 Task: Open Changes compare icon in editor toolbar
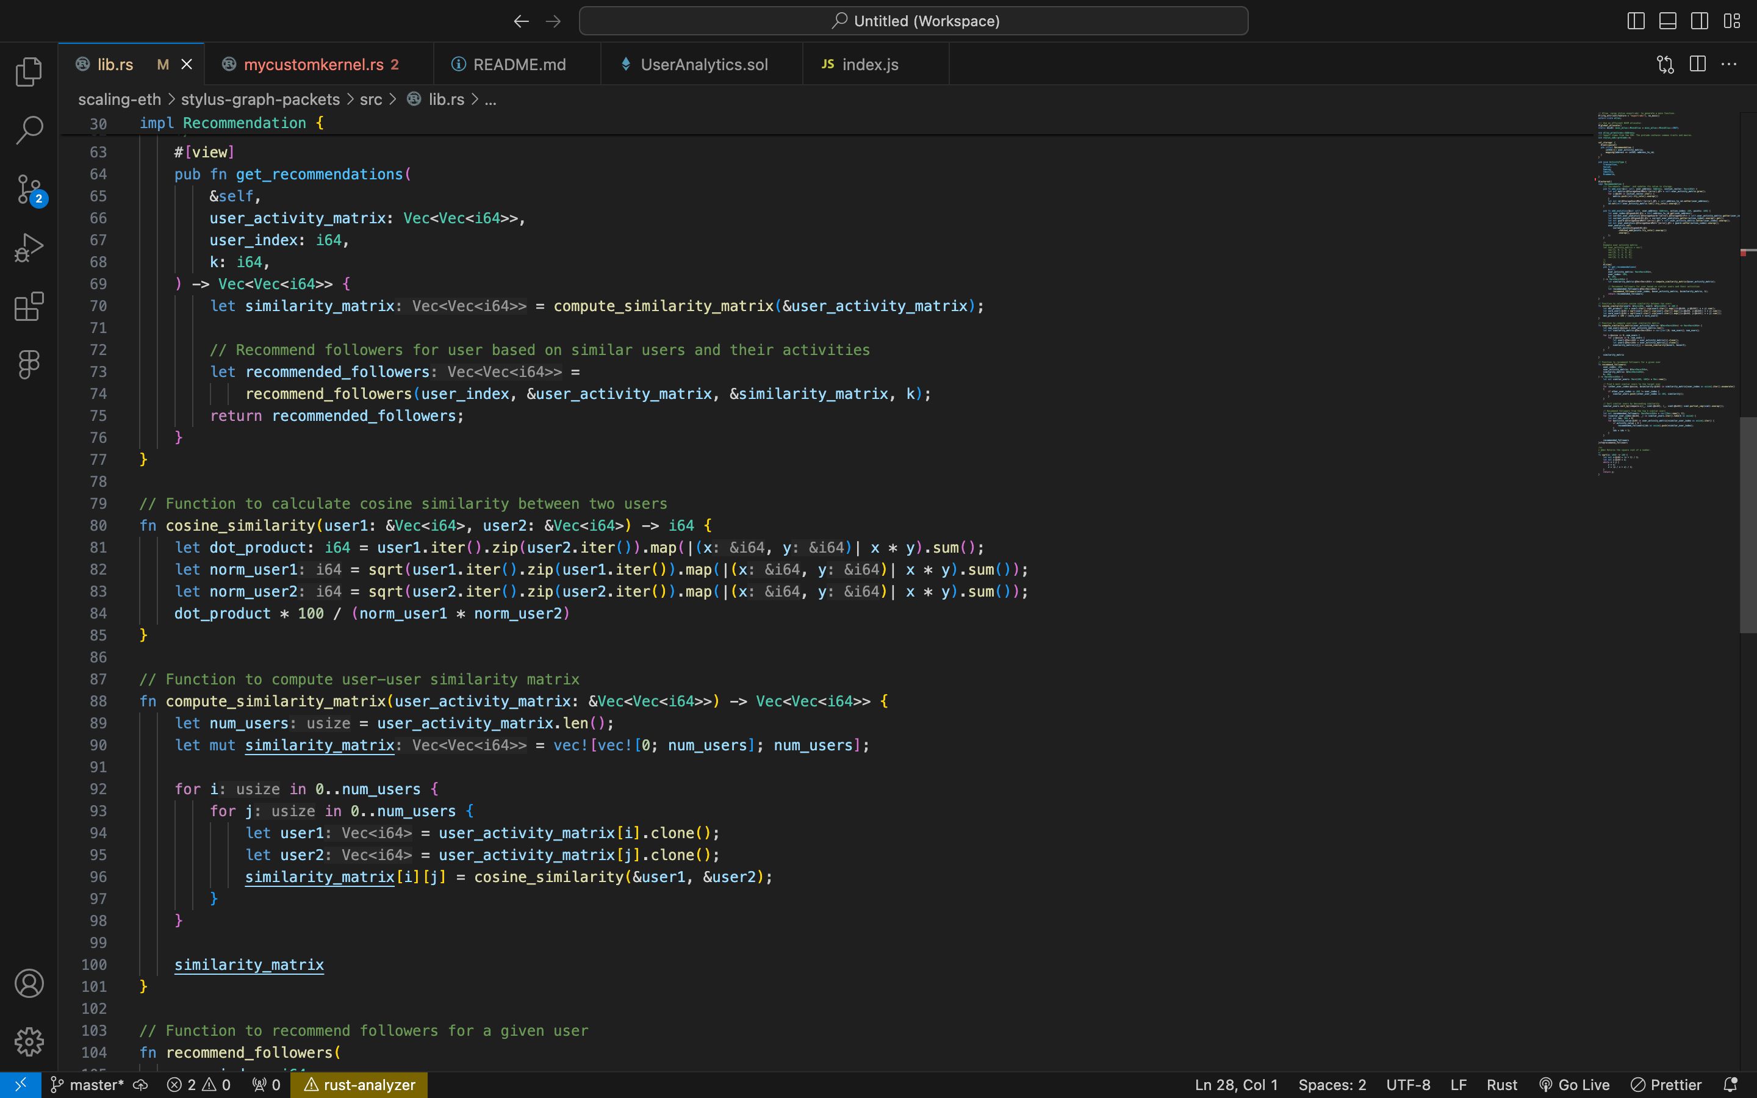tap(1665, 64)
